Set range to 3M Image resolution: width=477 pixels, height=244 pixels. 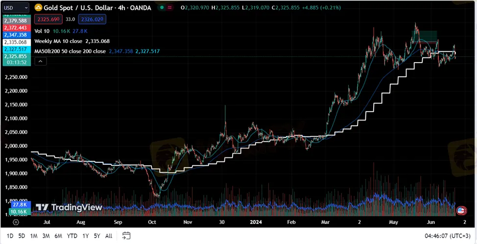pyautogui.click(x=46, y=236)
